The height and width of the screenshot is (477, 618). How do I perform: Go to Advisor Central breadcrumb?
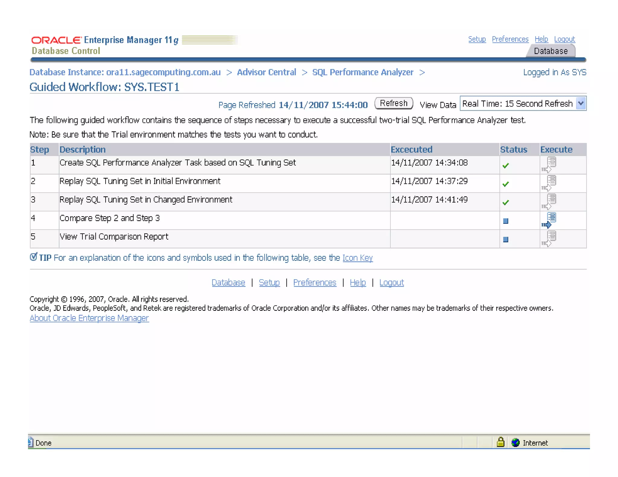266,72
